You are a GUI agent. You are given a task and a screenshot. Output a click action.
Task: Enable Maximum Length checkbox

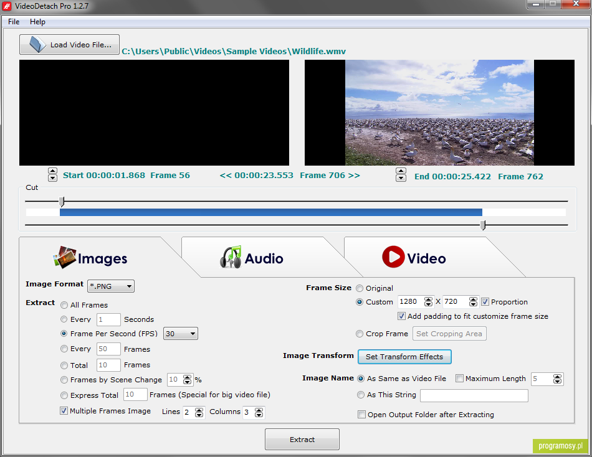[x=459, y=379]
